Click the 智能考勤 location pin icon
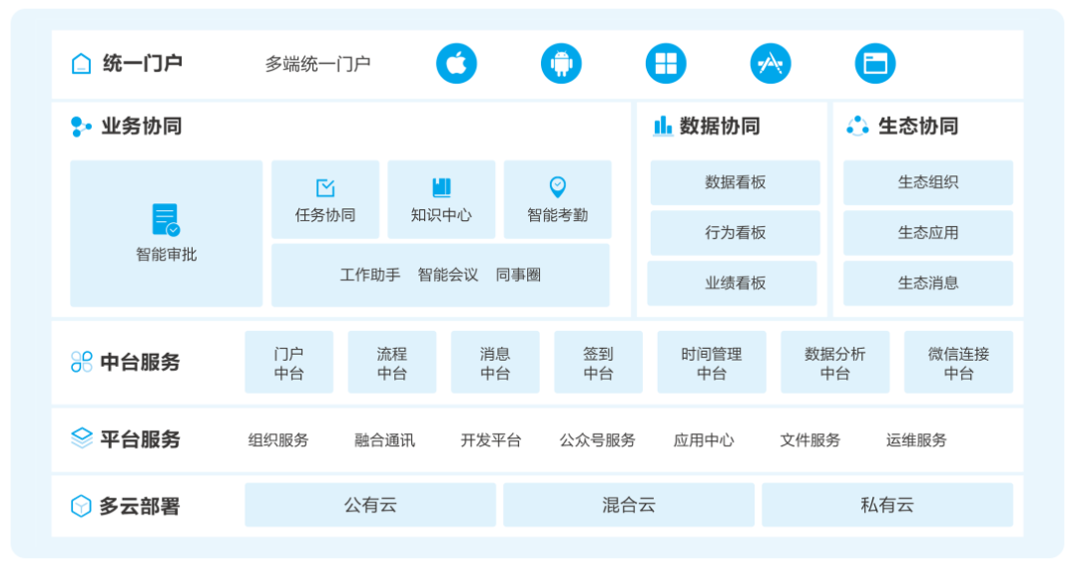The height and width of the screenshot is (568, 1072). (x=558, y=186)
